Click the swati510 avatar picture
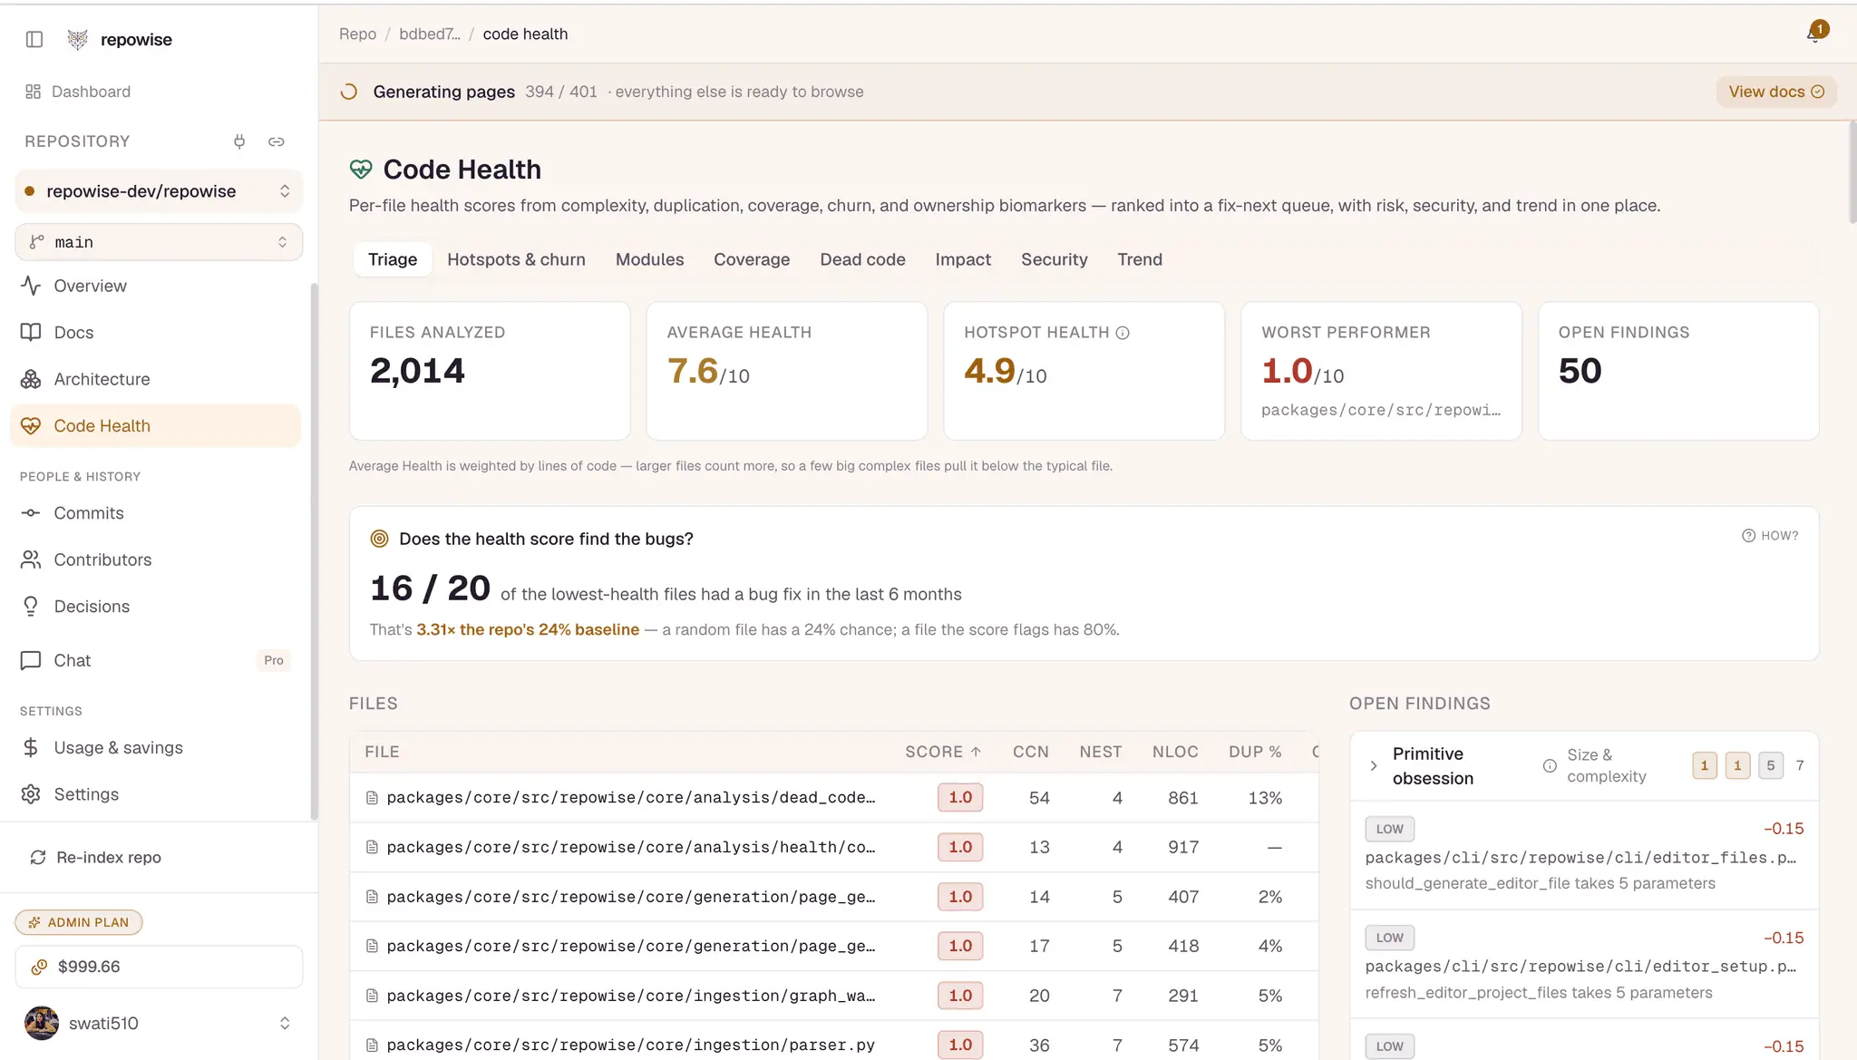 pyautogui.click(x=42, y=1023)
